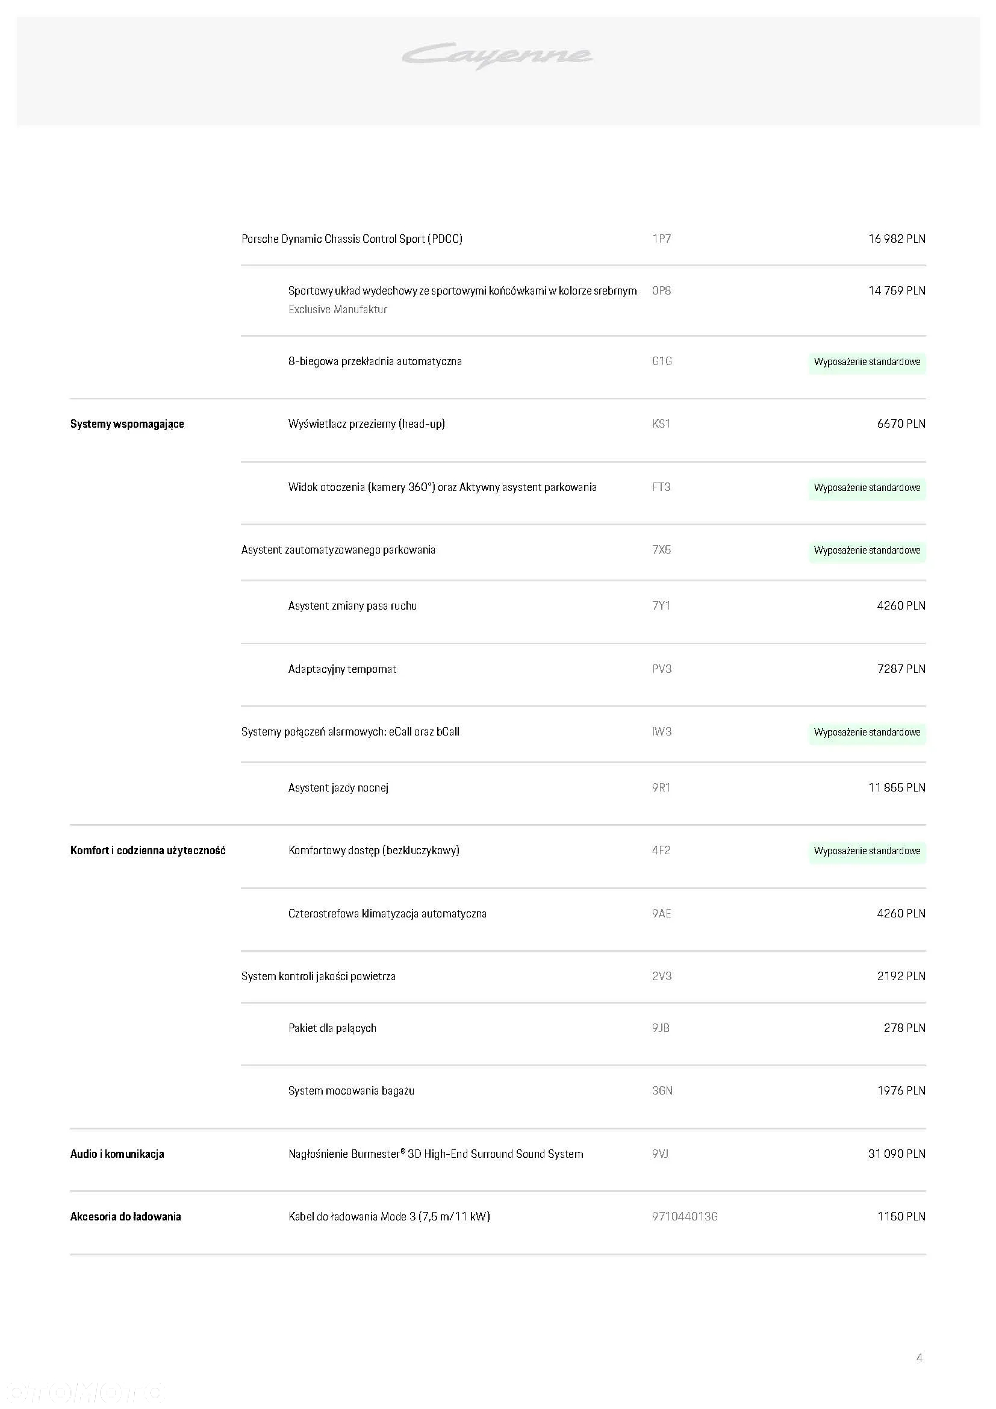996x1409 pixels.
Task: Click the Cayenne logo in header
Action: click(497, 56)
